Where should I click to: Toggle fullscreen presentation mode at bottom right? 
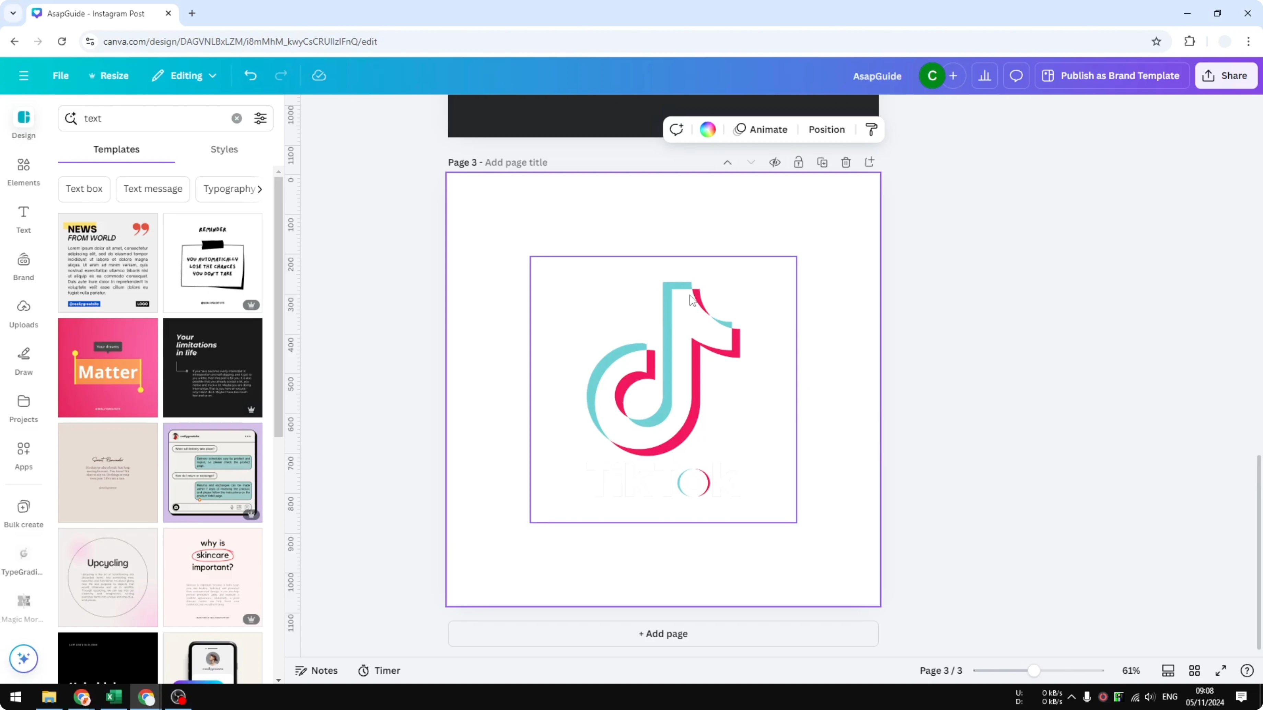[1221, 670]
